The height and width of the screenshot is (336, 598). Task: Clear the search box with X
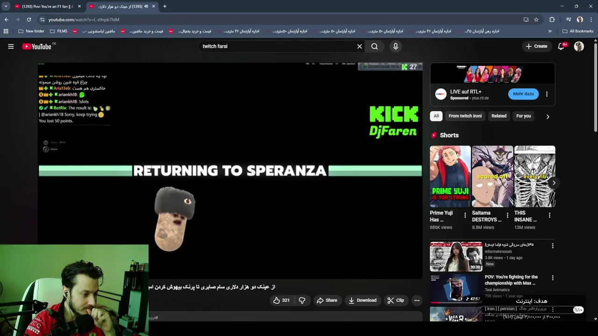coord(359,46)
